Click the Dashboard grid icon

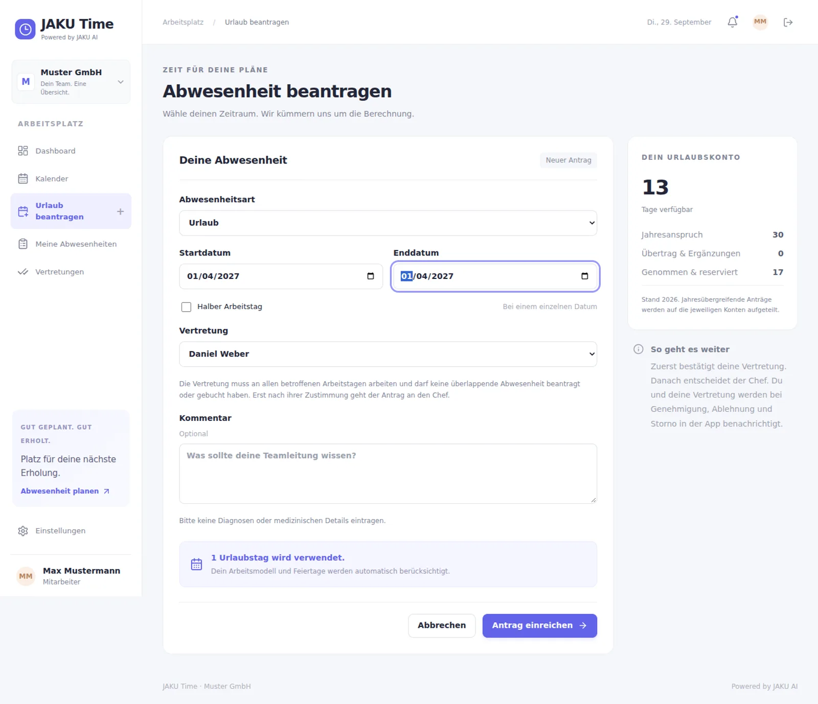23,151
